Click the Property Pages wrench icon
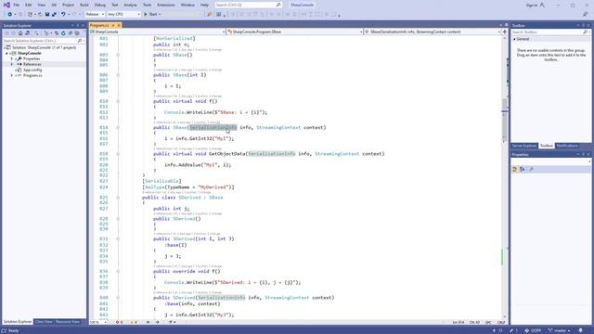The image size is (594, 334). pyautogui.click(x=531, y=169)
